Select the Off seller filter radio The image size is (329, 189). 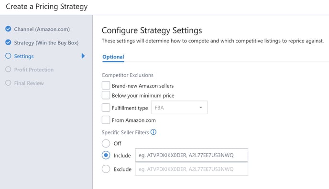point(106,143)
